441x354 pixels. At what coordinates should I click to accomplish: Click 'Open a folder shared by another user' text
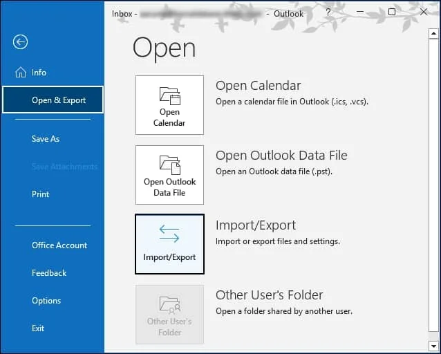284,311
